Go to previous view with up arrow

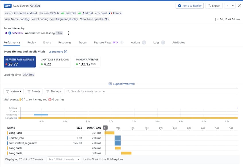click(227, 6)
